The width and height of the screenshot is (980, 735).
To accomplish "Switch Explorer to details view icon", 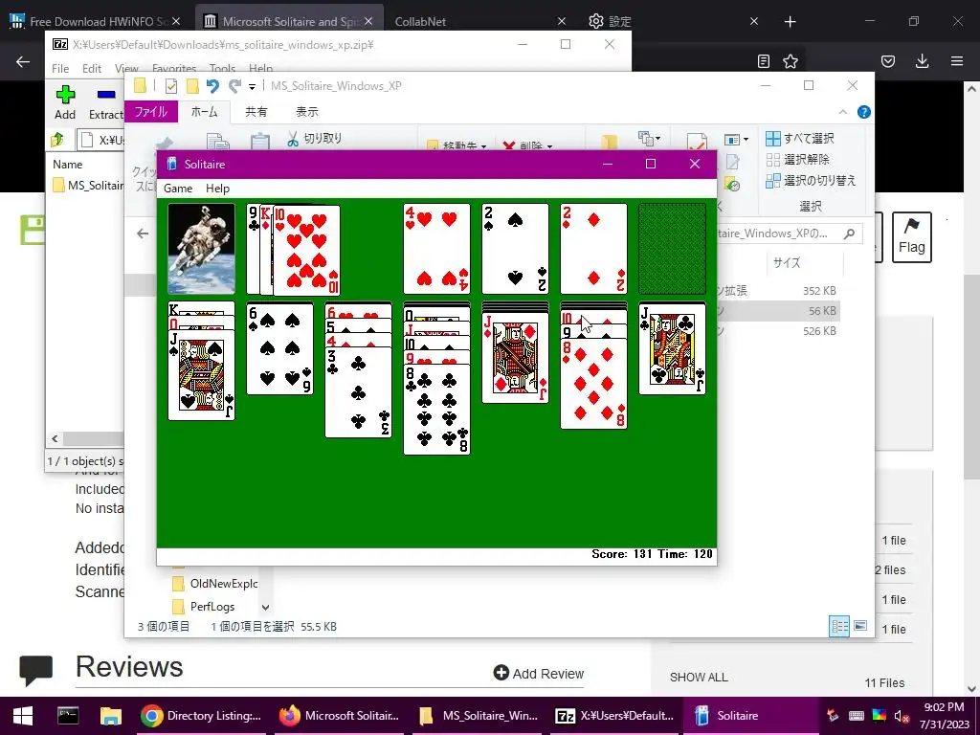I will [x=839, y=626].
